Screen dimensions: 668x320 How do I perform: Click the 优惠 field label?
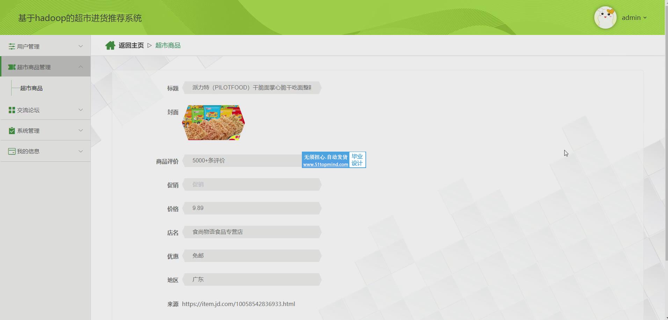pos(173,256)
